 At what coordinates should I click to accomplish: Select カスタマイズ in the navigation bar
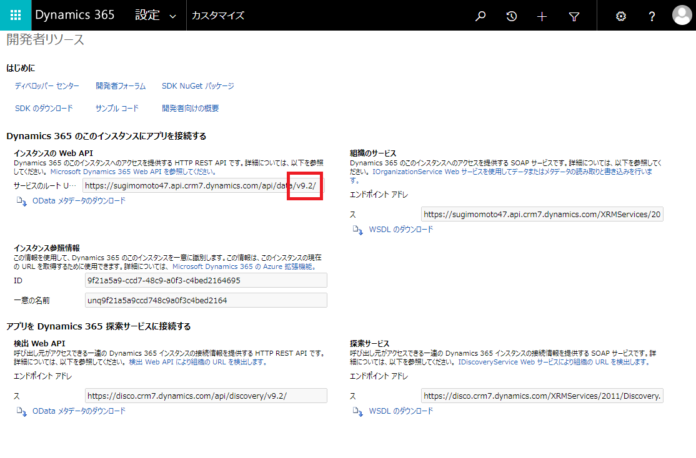(x=218, y=16)
